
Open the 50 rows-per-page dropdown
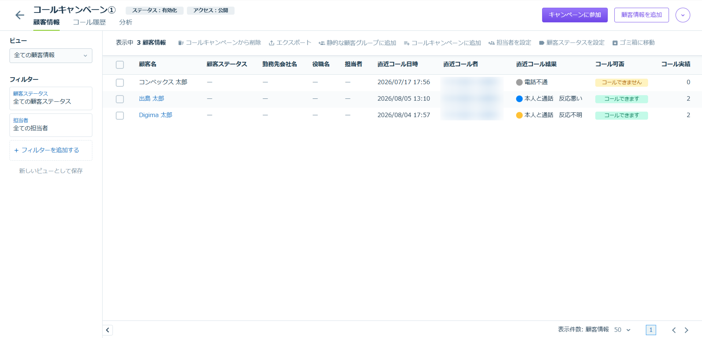point(622,330)
